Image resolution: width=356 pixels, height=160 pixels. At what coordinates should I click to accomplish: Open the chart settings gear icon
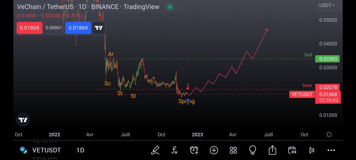(329, 135)
